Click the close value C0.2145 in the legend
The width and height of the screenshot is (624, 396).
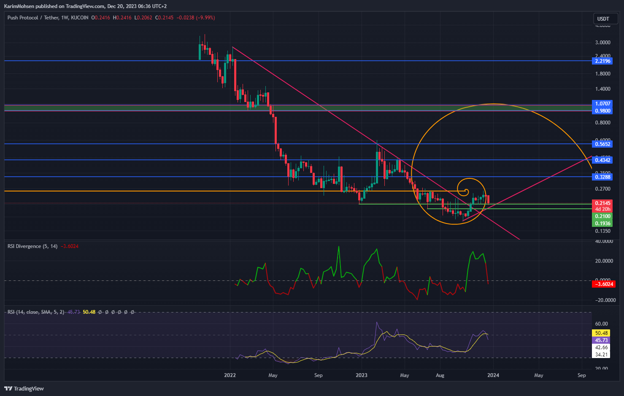164,18
